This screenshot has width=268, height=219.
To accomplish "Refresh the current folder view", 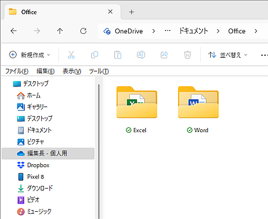I will pyautogui.click(x=83, y=31).
